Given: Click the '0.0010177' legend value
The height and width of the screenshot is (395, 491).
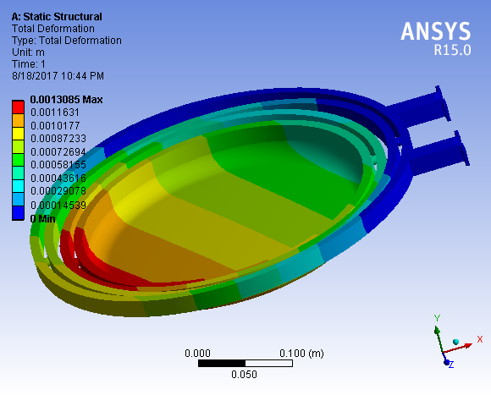Looking at the screenshot, I should tap(55, 126).
